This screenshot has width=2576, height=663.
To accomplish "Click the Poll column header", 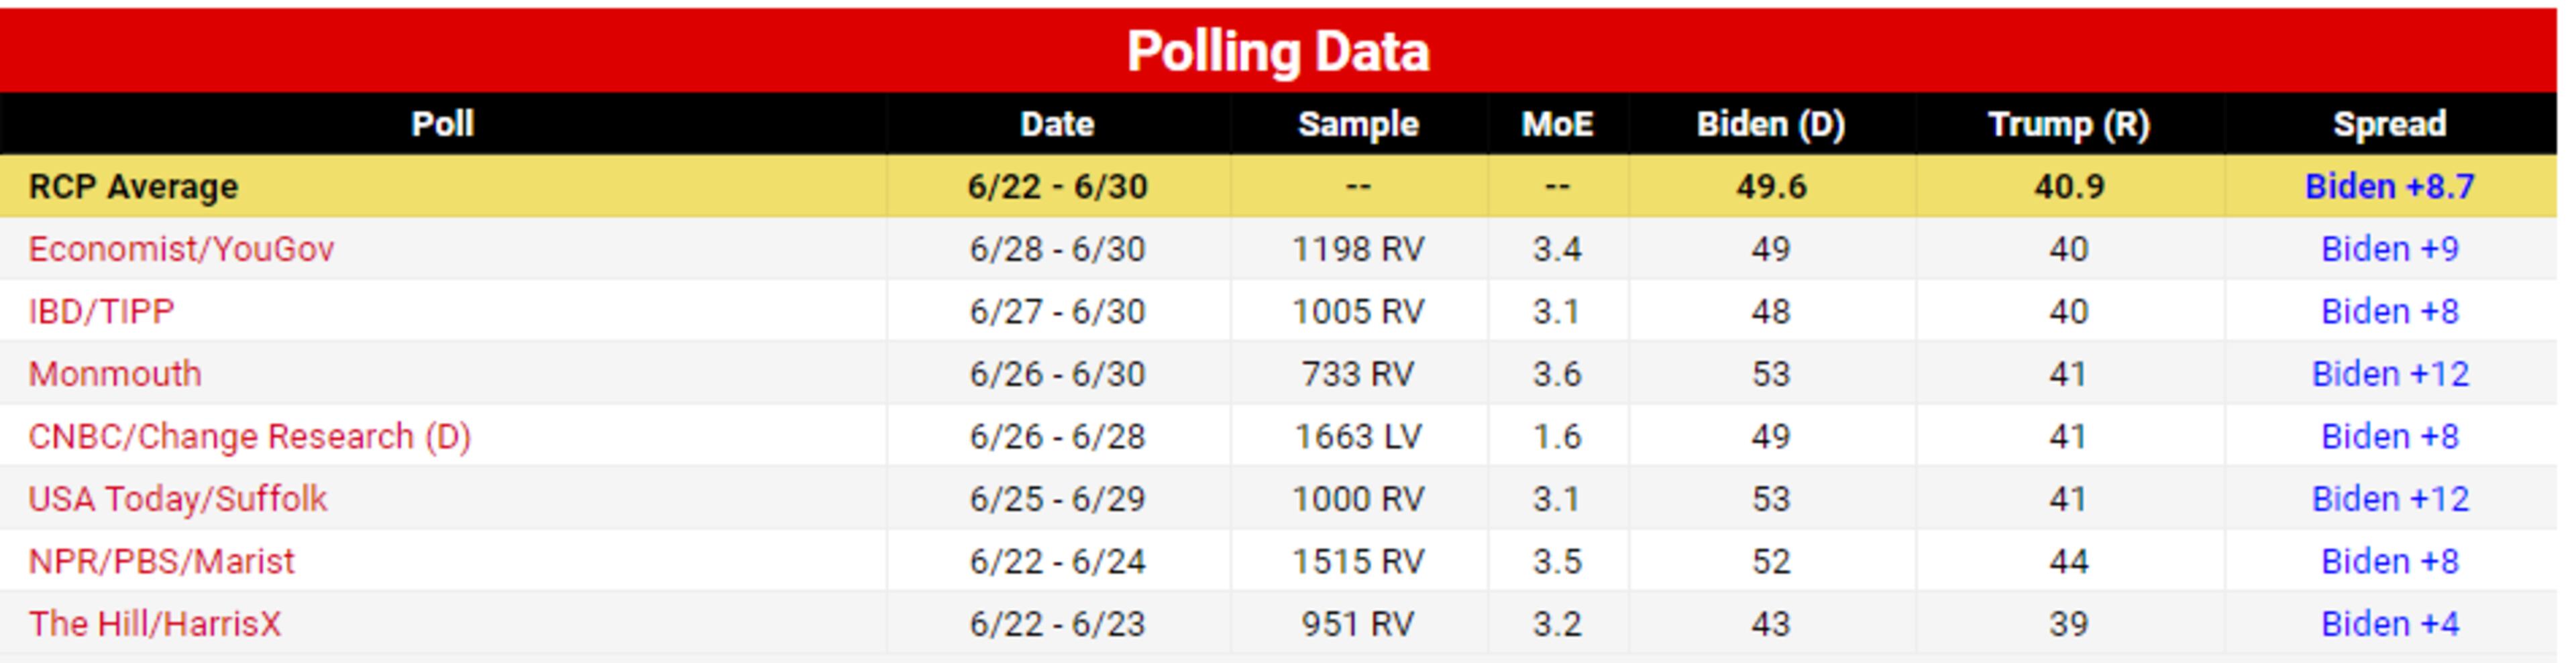I will (442, 124).
